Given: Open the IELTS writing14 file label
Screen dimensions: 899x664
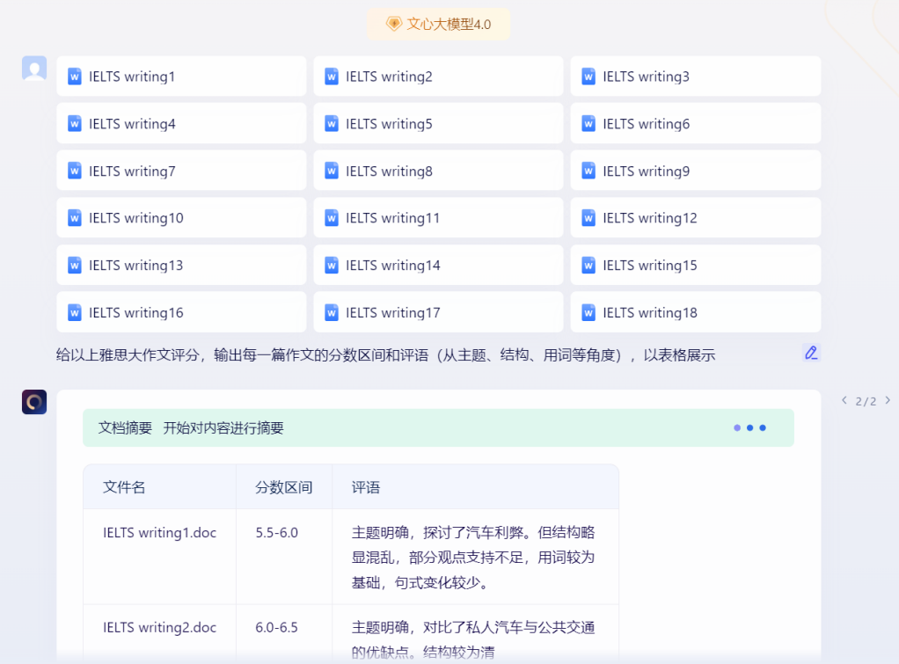Looking at the screenshot, I should click(392, 266).
